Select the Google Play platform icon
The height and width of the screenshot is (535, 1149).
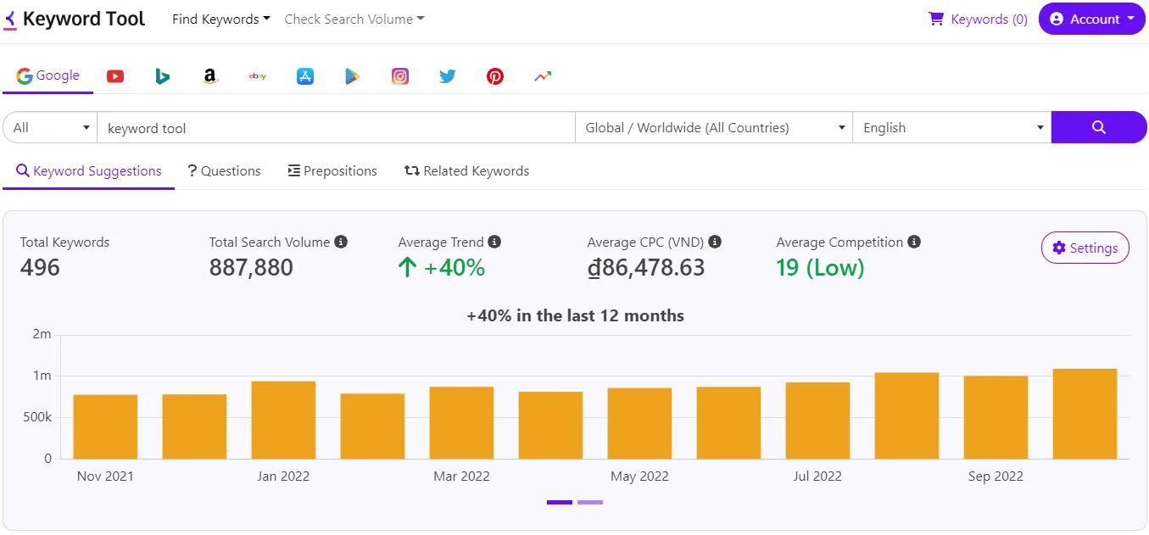(x=352, y=75)
